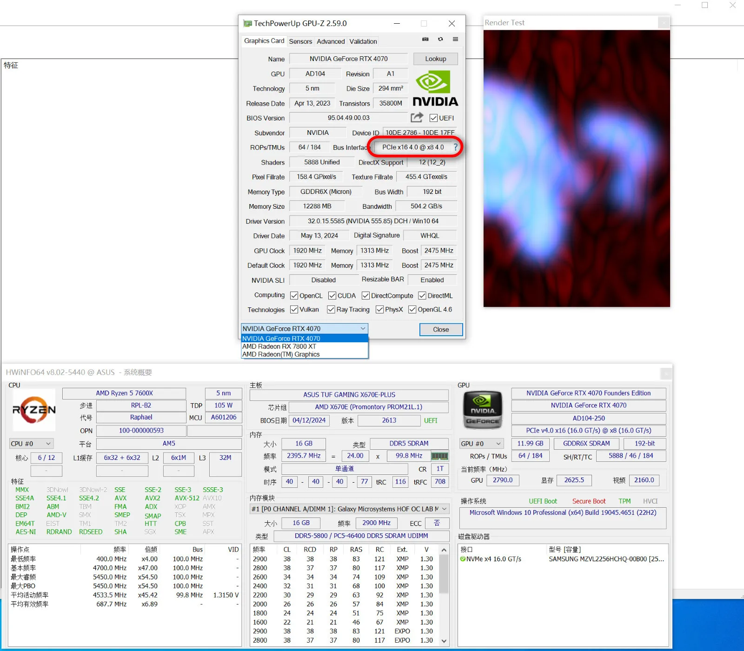Click the memory timings scrollbar down arrow

pyautogui.click(x=444, y=641)
